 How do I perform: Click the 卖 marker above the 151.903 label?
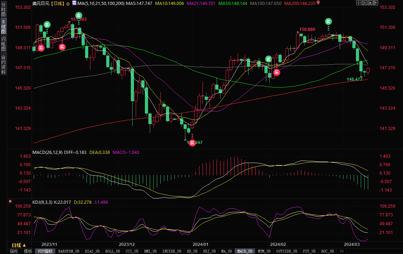(x=79, y=15)
